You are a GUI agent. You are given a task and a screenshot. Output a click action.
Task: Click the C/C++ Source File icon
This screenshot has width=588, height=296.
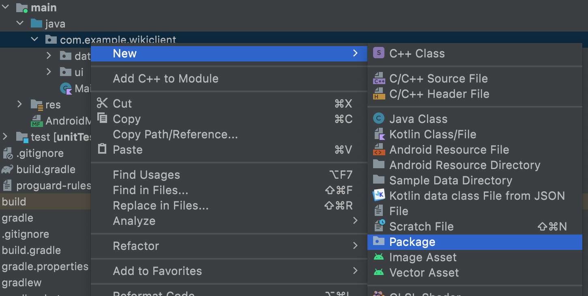point(378,78)
